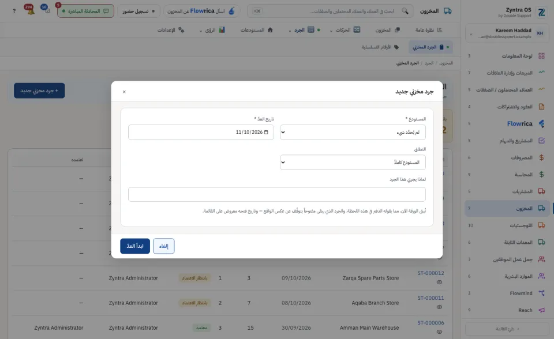Switch to المستودعات warehouses tab
The image size is (554, 339).
[x=256, y=30]
